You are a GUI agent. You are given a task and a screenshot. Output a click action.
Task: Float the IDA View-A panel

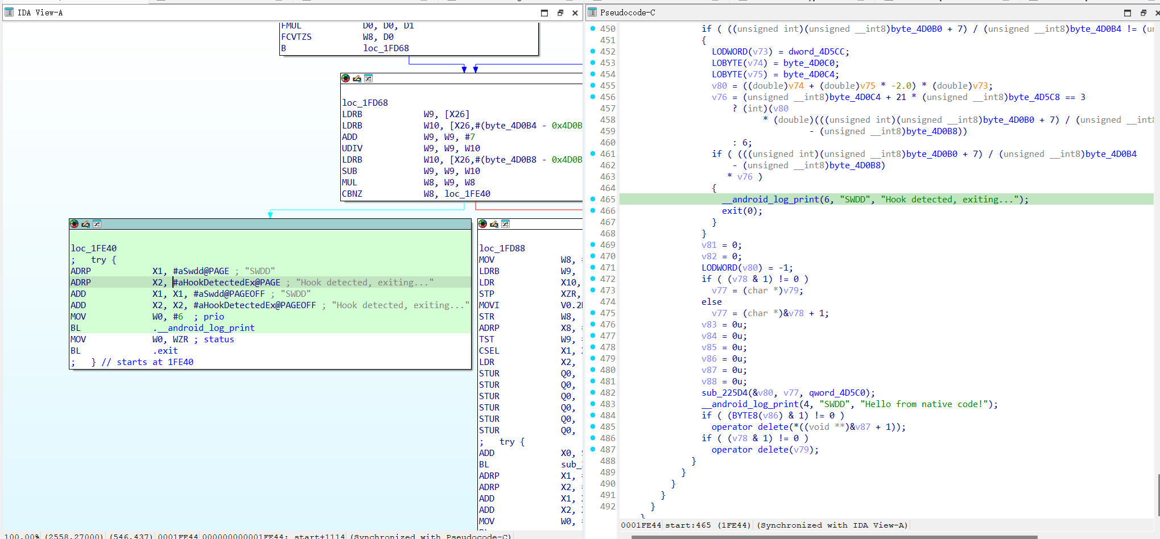point(560,13)
